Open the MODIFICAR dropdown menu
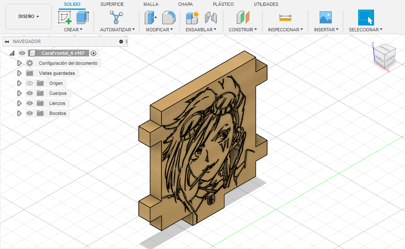 coord(159,30)
